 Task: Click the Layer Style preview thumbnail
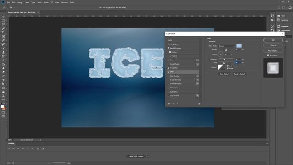click(x=273, y=68)
